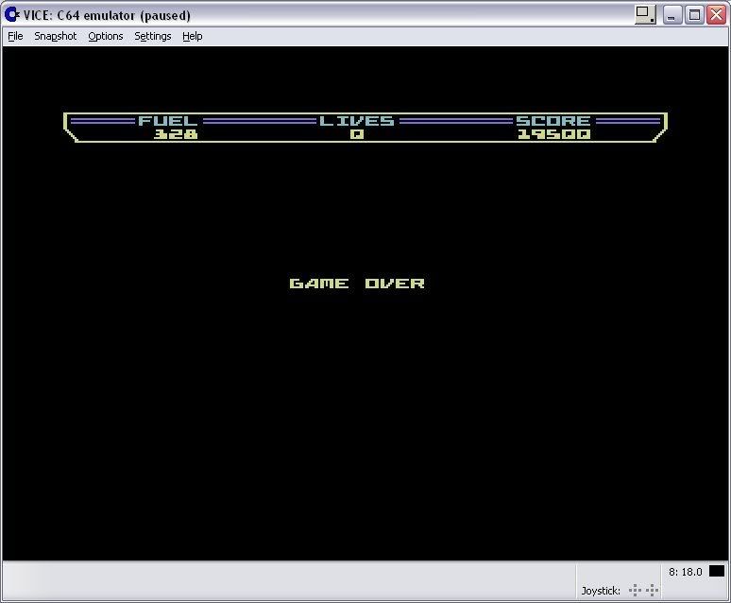Open the File menu

pyautogui.click(x=15, y=36)
